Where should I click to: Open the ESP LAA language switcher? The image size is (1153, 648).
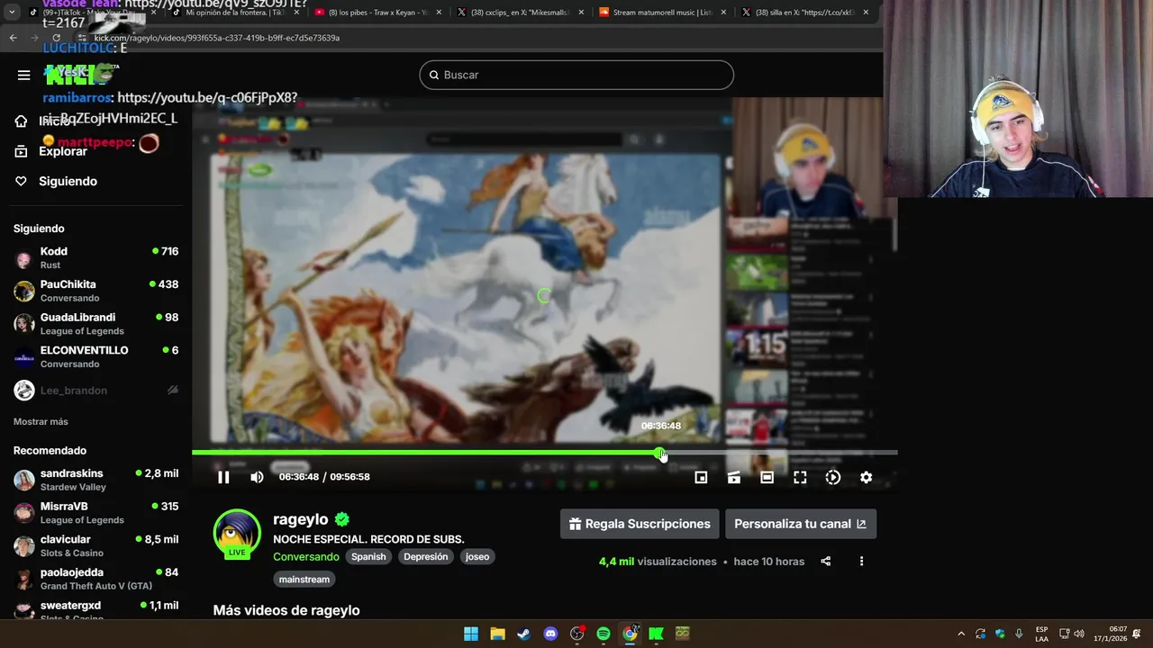pyautogui.click(x=1041, y=634)
